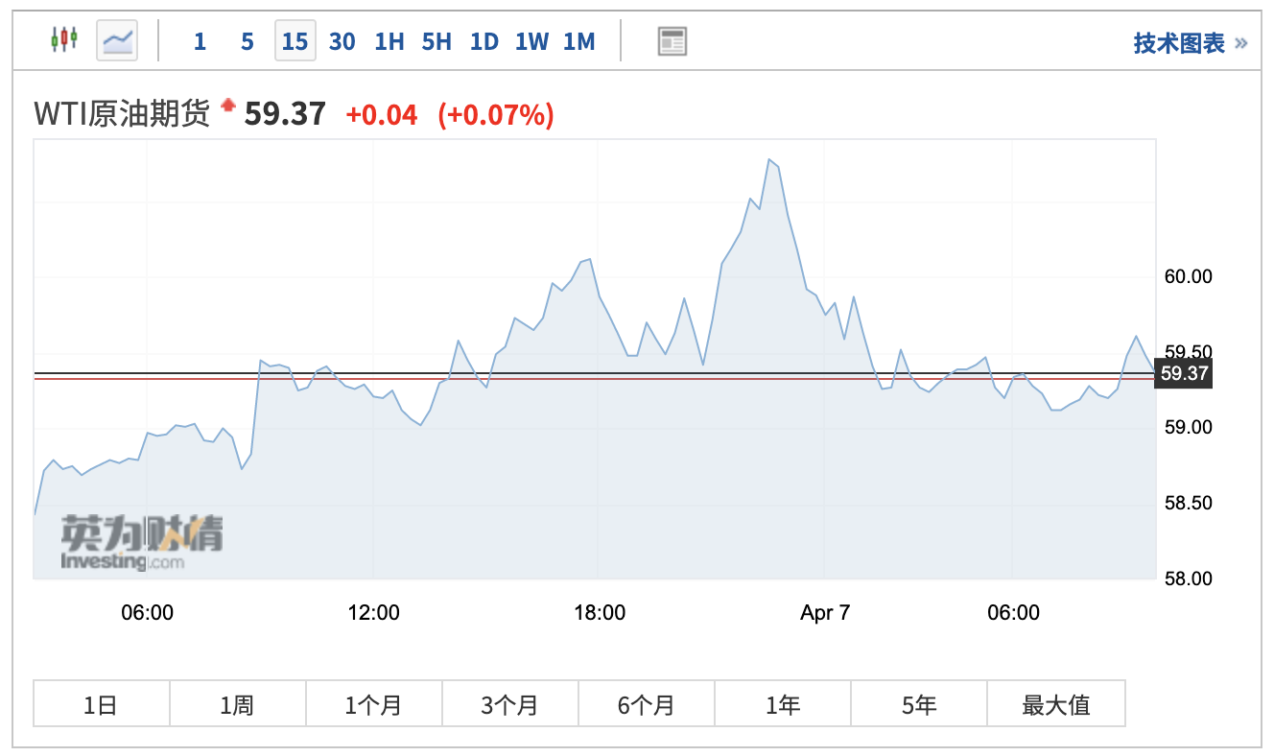Switch interval to 1H
The image size is (1274, 756).
pyautogui.click(x=389, y=41)
